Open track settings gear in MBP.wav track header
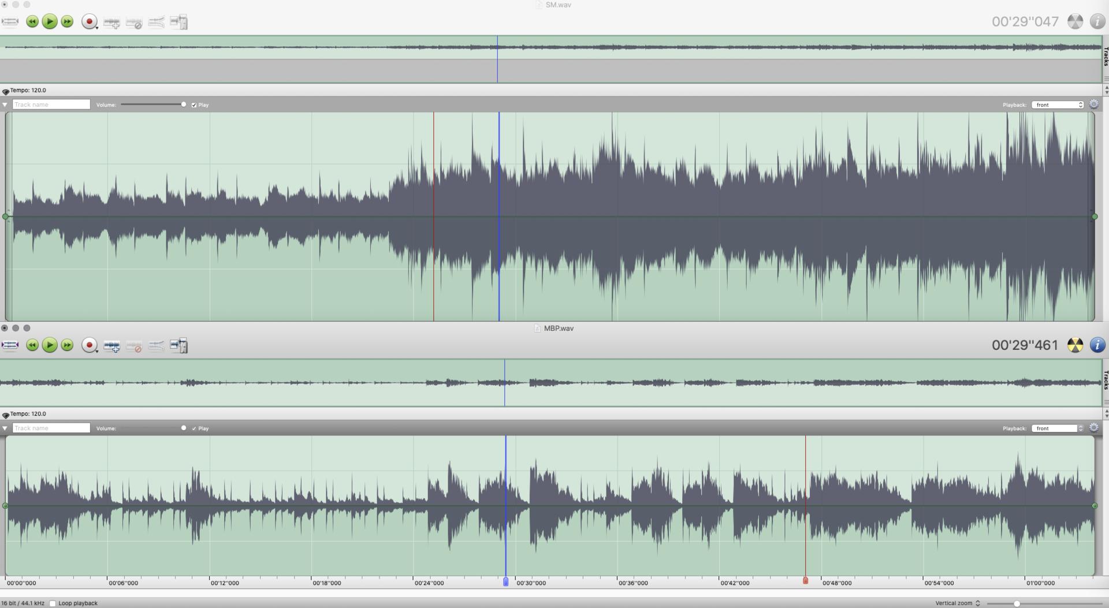 pos(1094,428)
